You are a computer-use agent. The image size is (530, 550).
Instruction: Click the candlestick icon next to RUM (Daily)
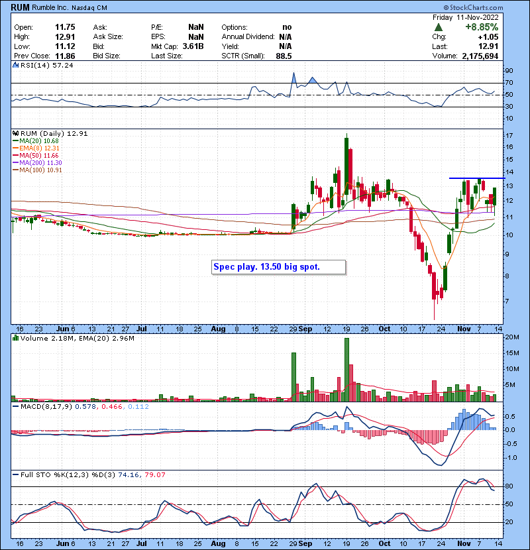pos(15,134)
